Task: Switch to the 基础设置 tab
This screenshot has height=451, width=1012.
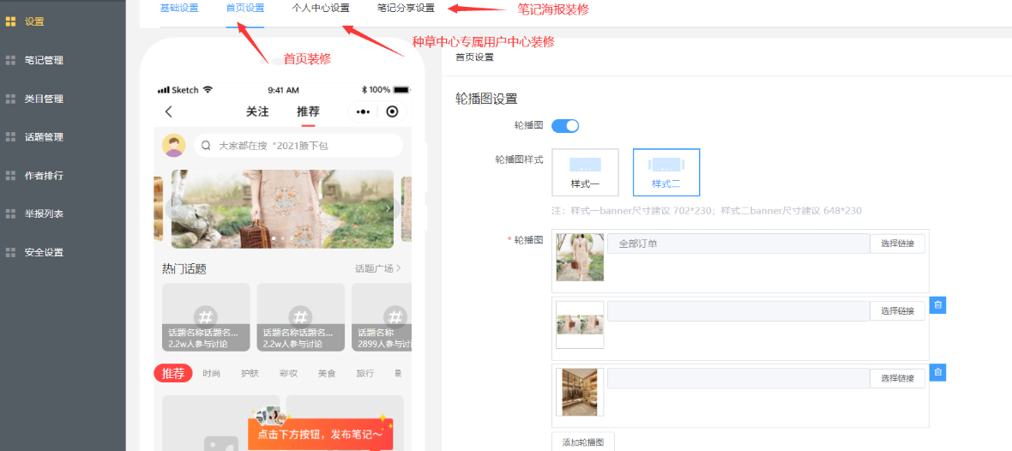Action: point(178,9)
